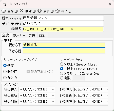
Task: Open the 親の挿入 action dropdown
Action: (37, 89)
